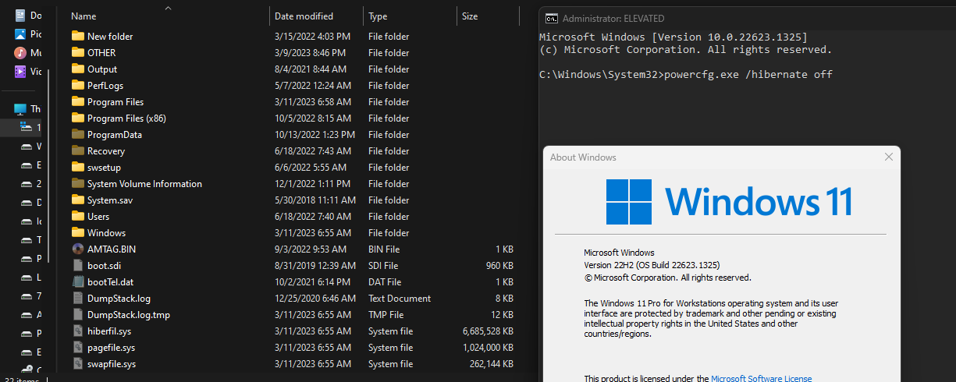Select the pagefile.sys system file icon
The image size is (956, 382).
click(x=77, y=347)
